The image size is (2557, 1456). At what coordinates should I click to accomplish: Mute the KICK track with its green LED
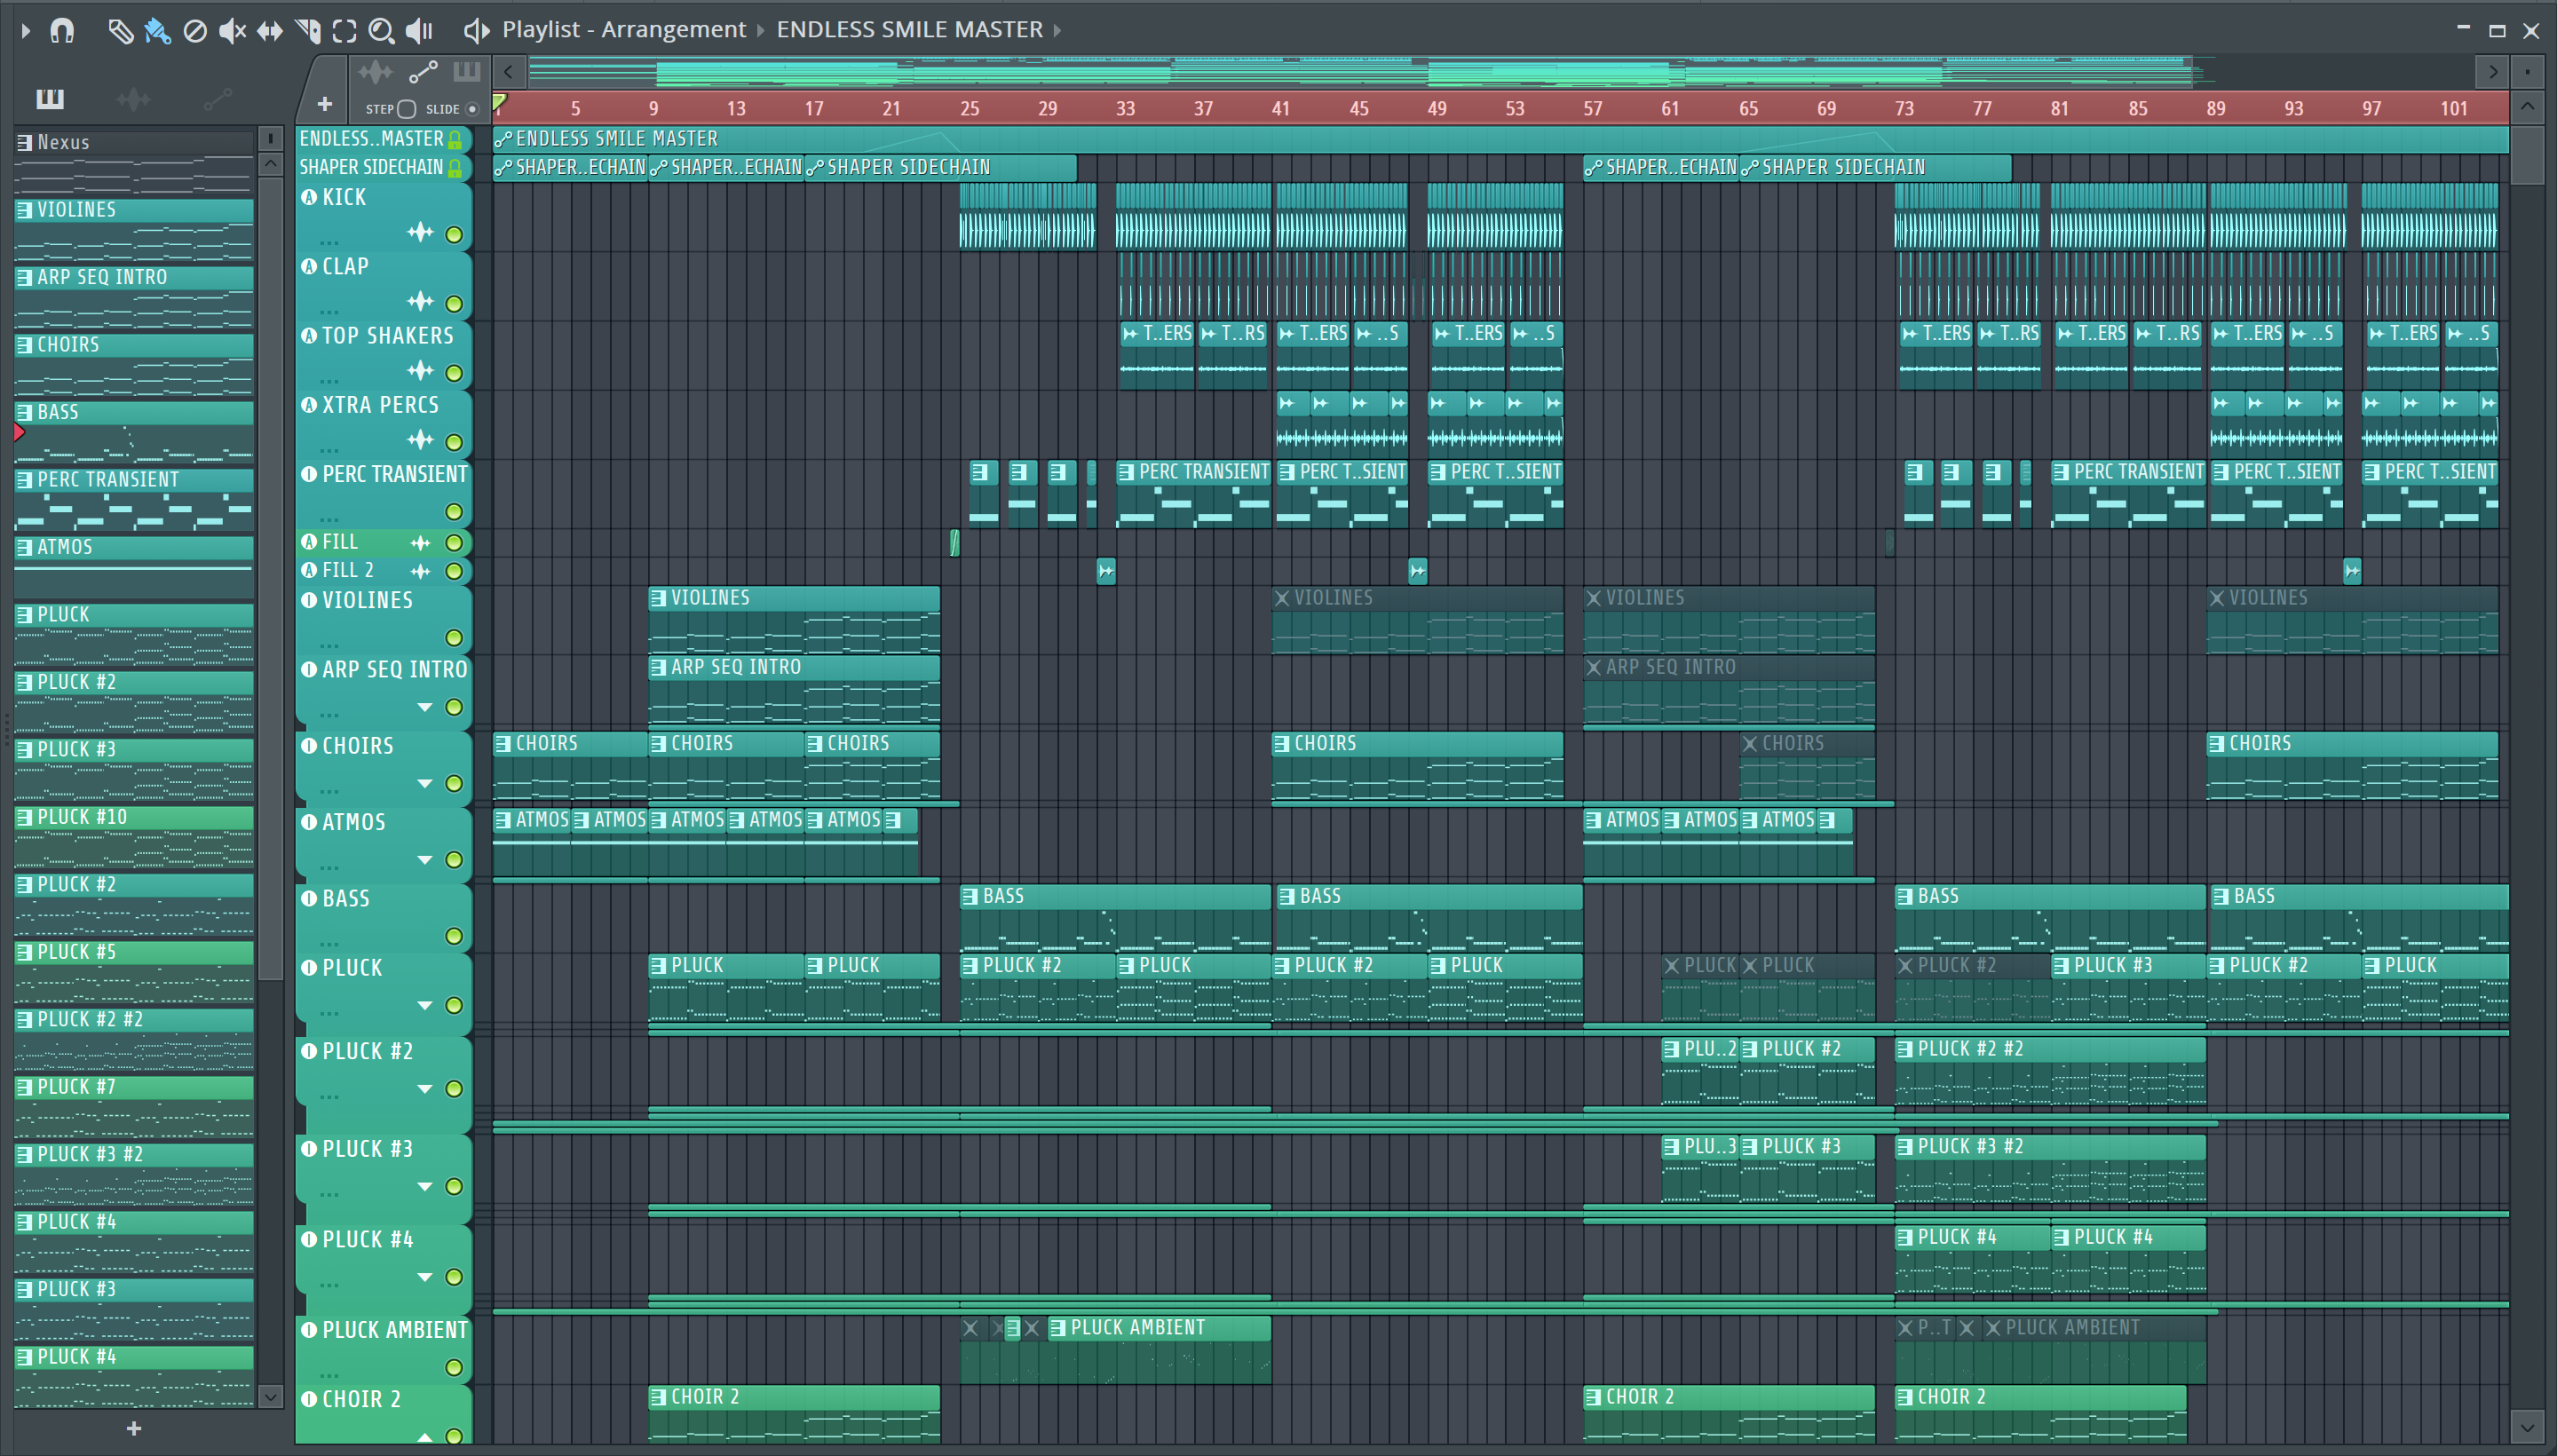tap(454, 235)
